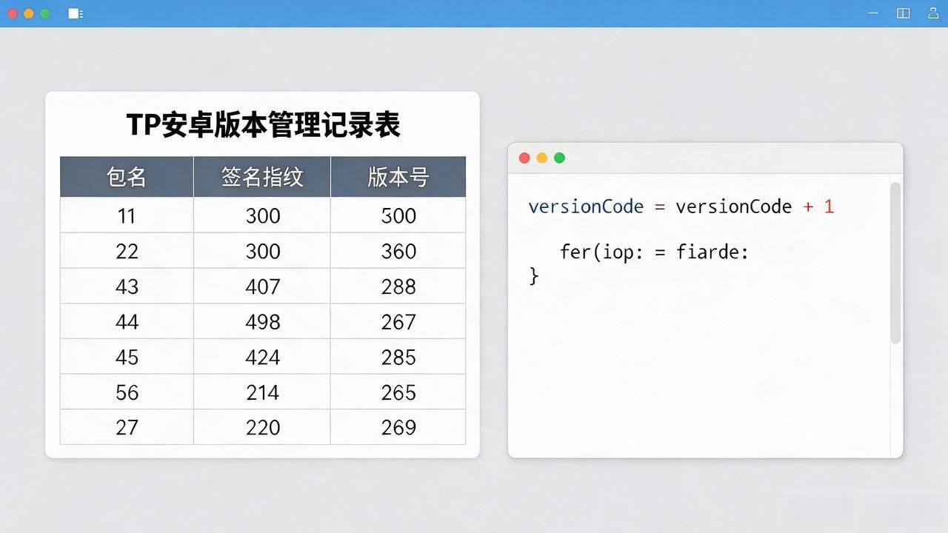Click the code window vertical scrollbar
948x533 pixels.
click(x=895, y=263)
